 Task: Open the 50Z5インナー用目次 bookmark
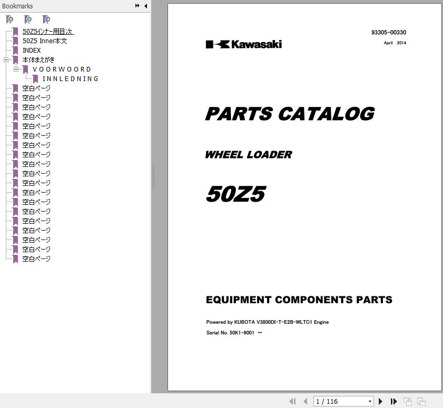[48, 32]
